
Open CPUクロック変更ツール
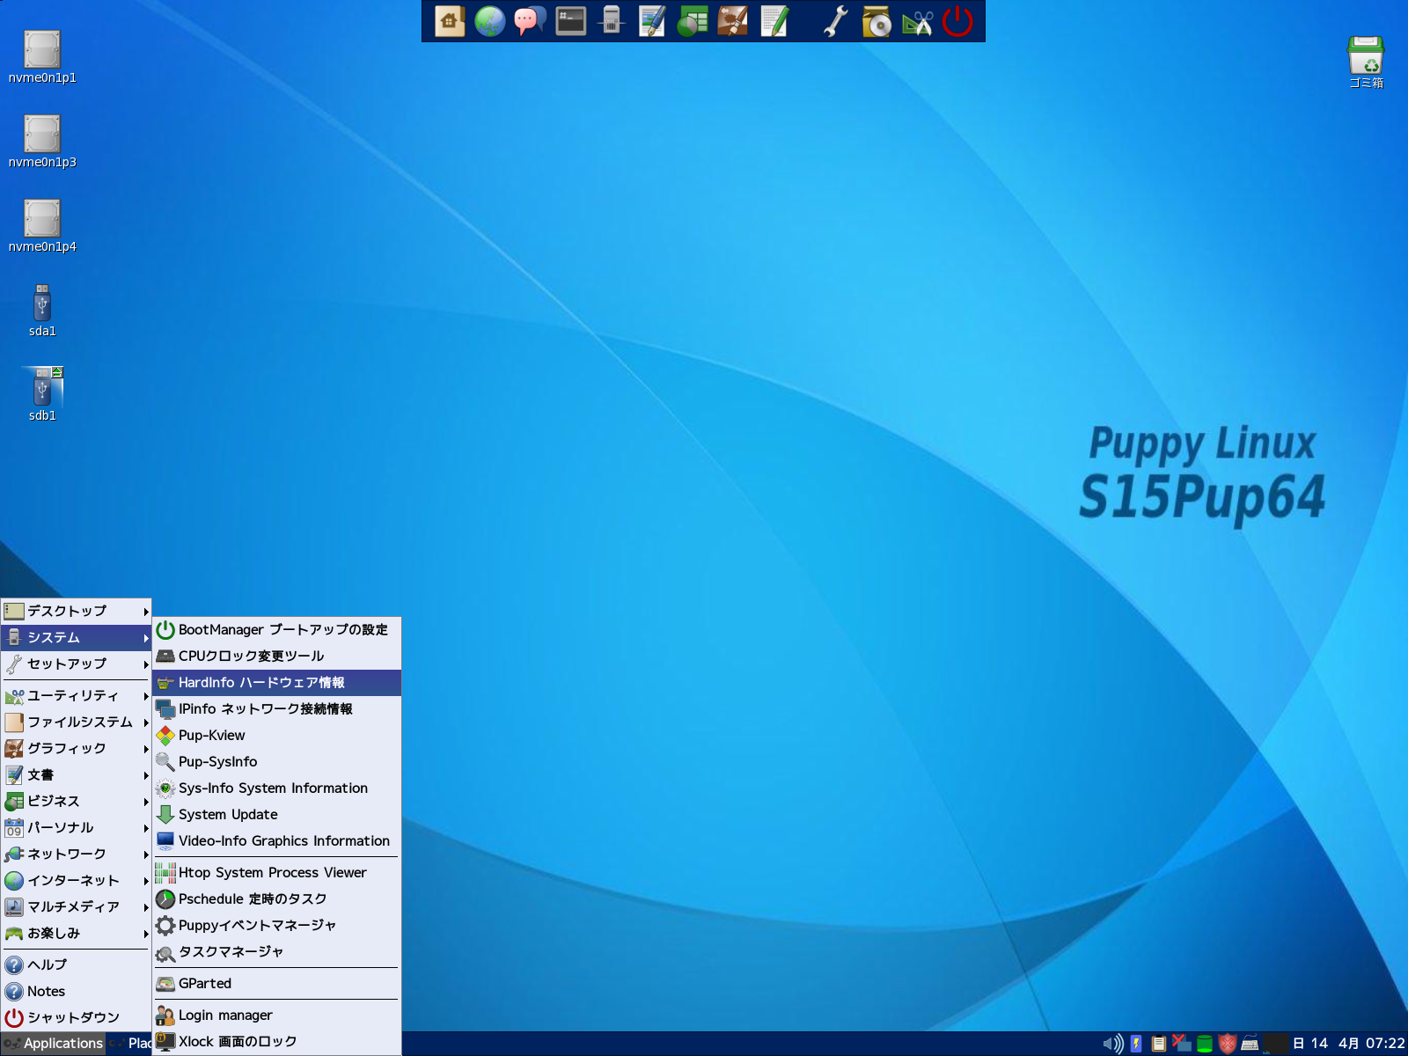point(277,656)
